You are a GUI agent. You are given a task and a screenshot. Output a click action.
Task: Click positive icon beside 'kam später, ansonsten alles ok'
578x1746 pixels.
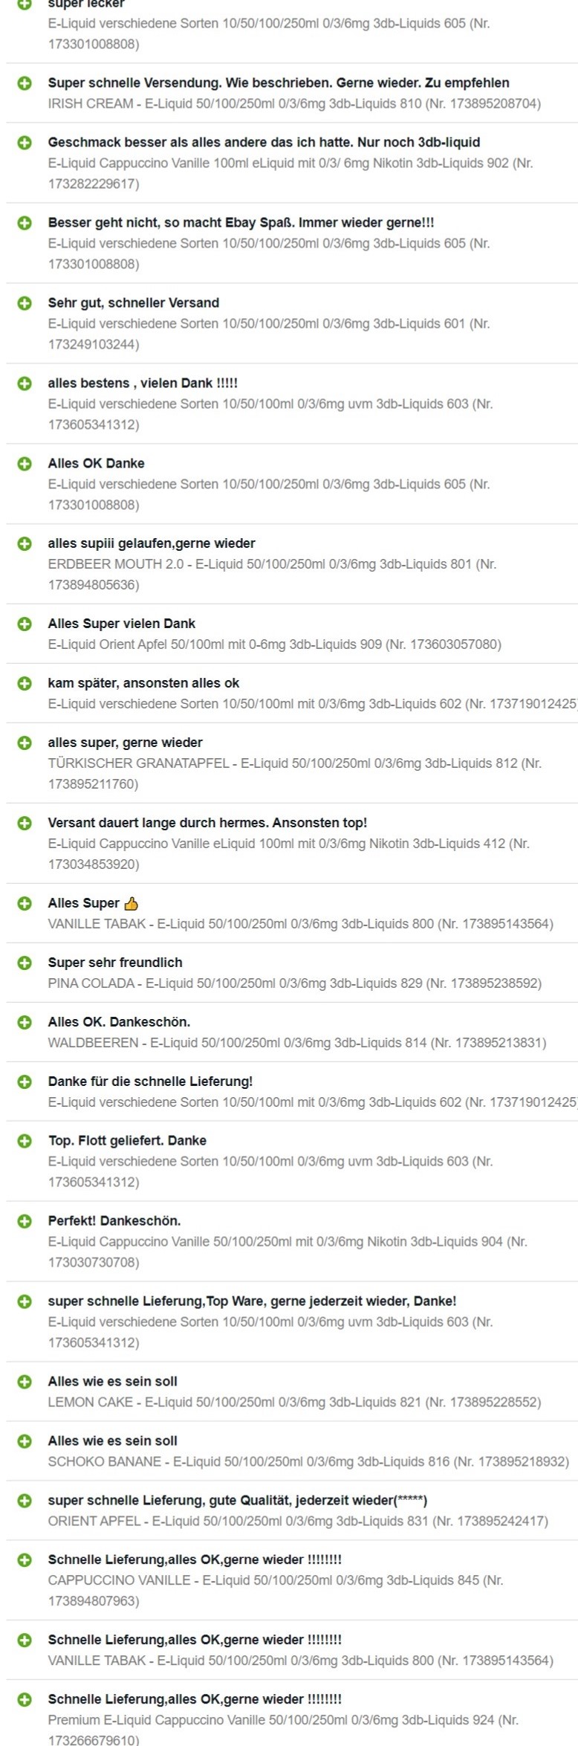point(25,683)
